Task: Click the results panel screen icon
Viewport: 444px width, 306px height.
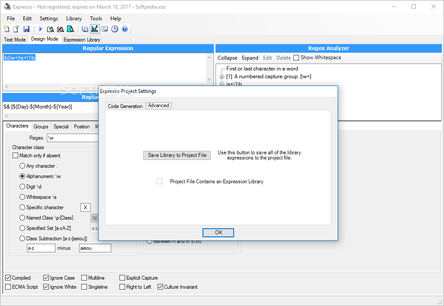Action: (x=104, y=29)
